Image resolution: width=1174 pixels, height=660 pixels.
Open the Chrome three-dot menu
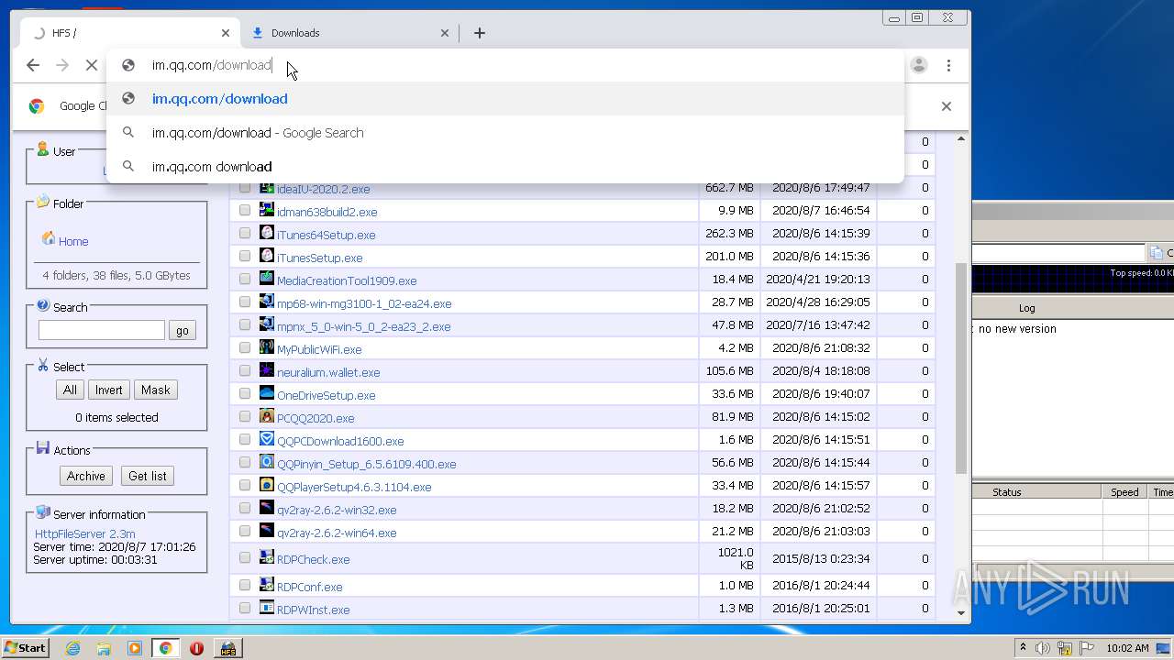(x=948, y=65)
